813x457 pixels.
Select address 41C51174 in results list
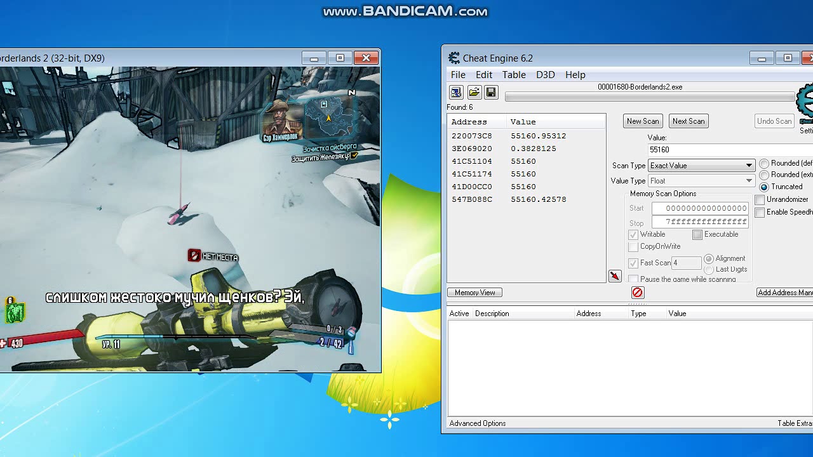tap(472, 174)
